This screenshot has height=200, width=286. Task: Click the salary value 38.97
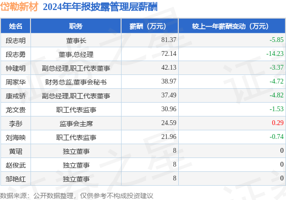[169, 81]
